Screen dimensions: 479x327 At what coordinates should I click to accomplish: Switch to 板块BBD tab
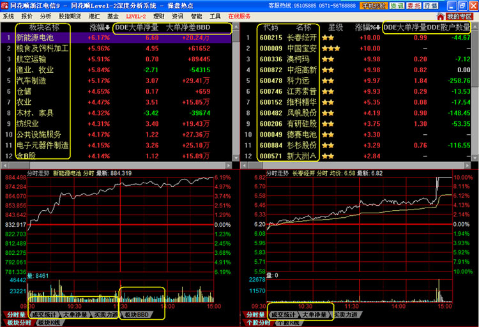click(x=136, y=315)
